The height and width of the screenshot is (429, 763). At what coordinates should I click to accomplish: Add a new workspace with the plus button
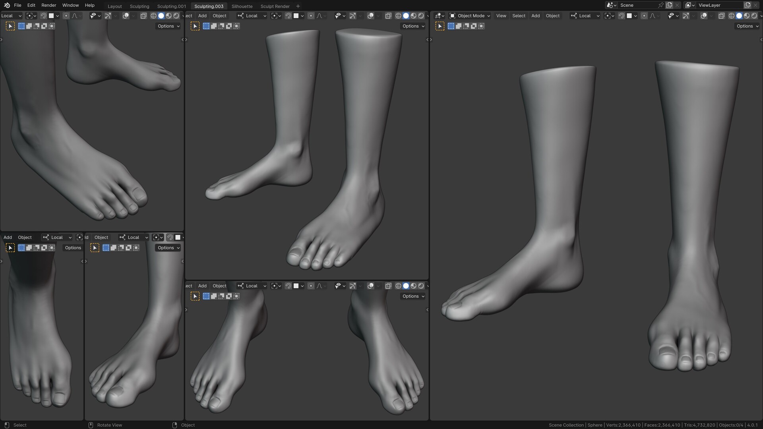click(x=298, y=6)
